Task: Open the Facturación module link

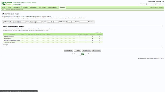Action: click(150, 4)
